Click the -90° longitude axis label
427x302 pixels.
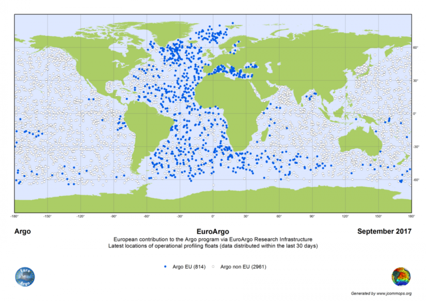coord(114,216)
